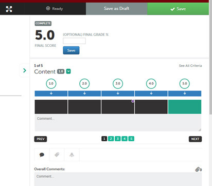Click the purple dot marker in rubric

click(x=133, y=101)
